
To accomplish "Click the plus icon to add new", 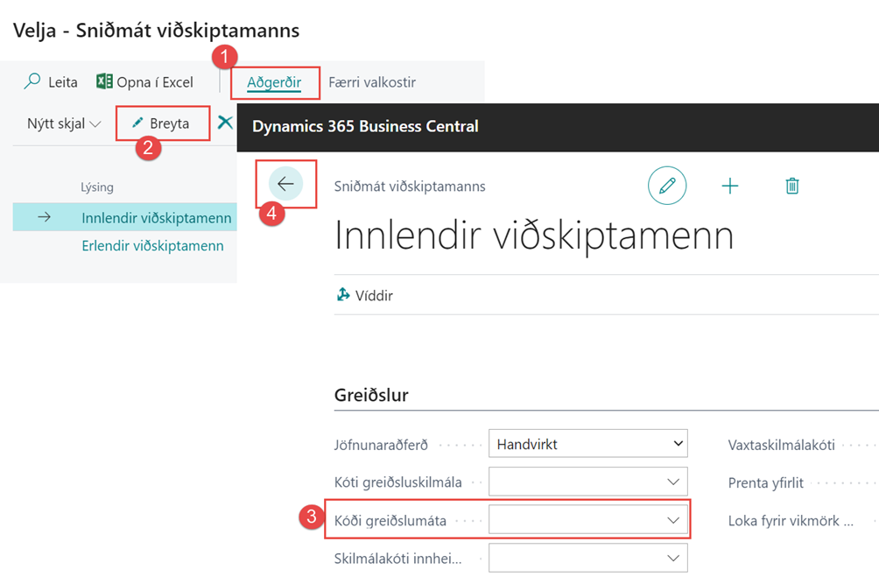I will pos(729,186).
